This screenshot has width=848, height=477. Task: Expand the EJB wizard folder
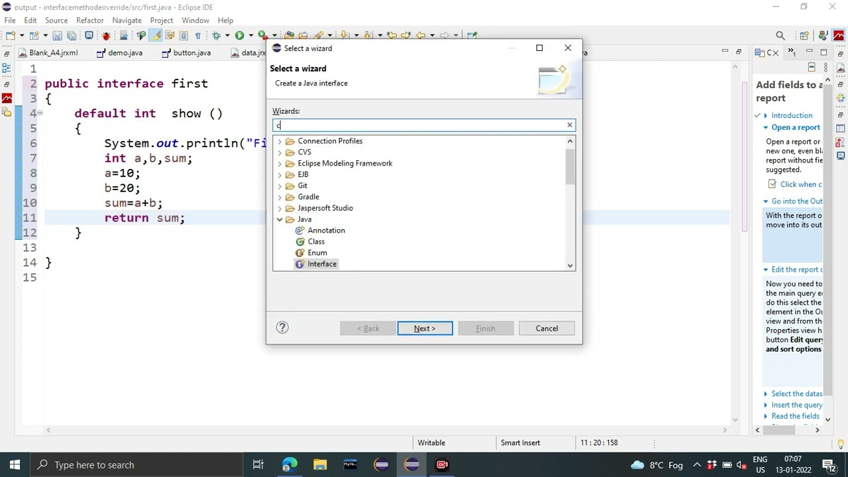[280, 175]
